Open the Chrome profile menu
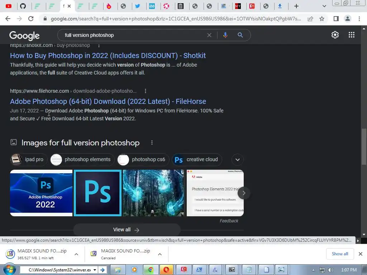This screenshot has width=367, height=275. click(x=348, y=19)
